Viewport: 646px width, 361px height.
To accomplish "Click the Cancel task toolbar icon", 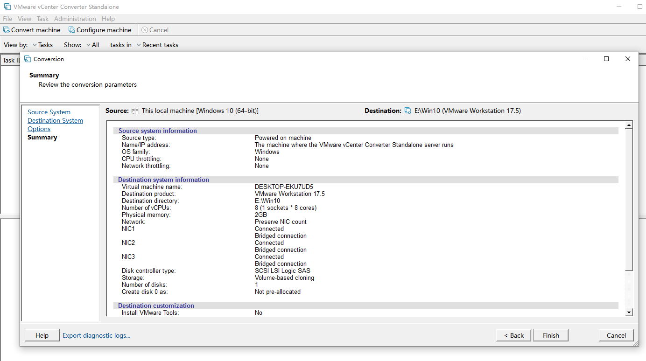I will pyautogui.click(x=145, y=30).
